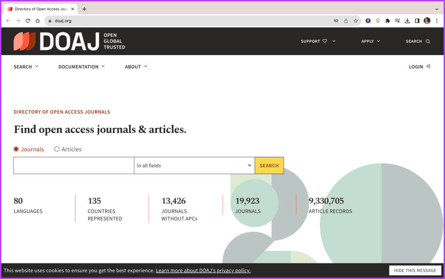The height and width of the screenshot is (279, 445).
Task: Open the tab search chevron
Action: (x=437, y=9)
